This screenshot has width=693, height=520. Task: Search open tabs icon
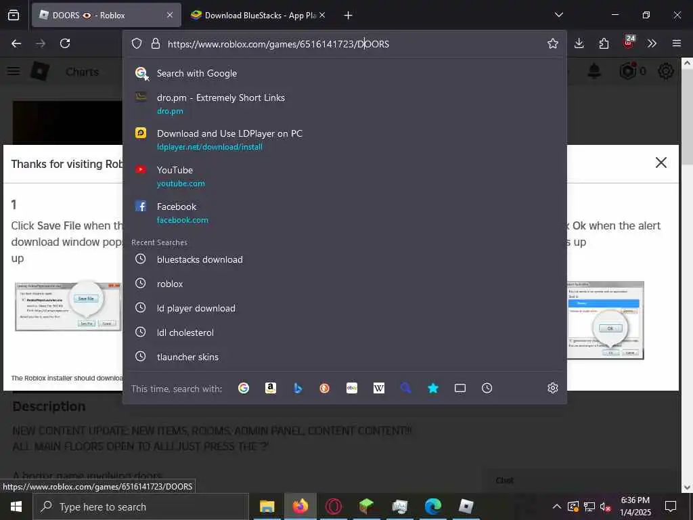[460, 388]
